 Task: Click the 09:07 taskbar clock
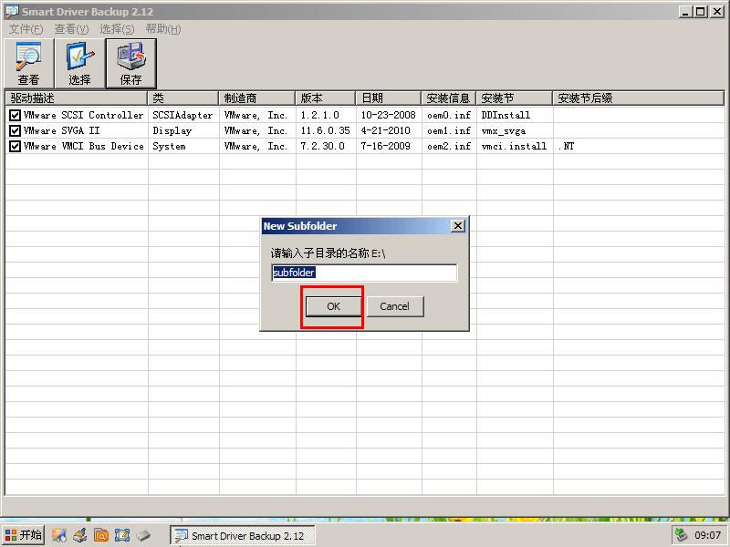(x=708, y=535)
